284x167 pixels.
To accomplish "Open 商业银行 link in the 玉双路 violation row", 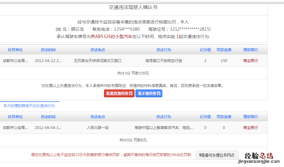I will tap(250, 61).
